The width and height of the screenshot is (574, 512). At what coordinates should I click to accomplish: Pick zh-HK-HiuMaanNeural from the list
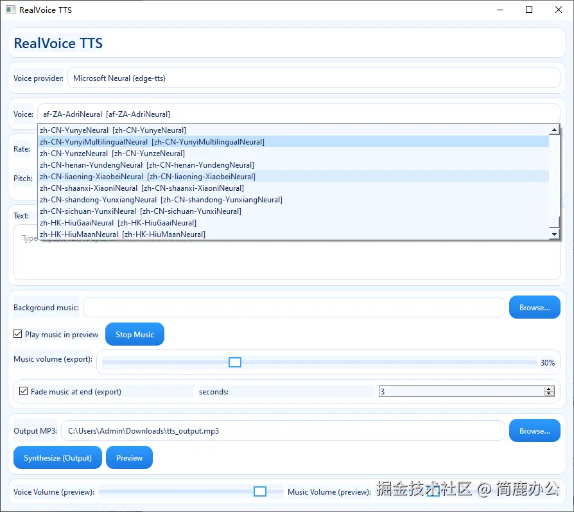pyautogui.click(x=293, y=234)
